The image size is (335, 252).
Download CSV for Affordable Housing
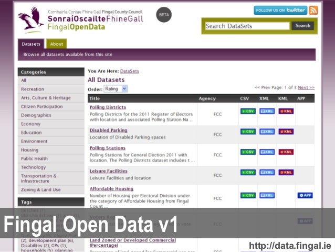coord(248,195)
